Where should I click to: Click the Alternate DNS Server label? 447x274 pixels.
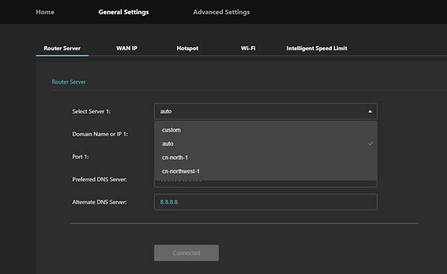tap(99, 202)
